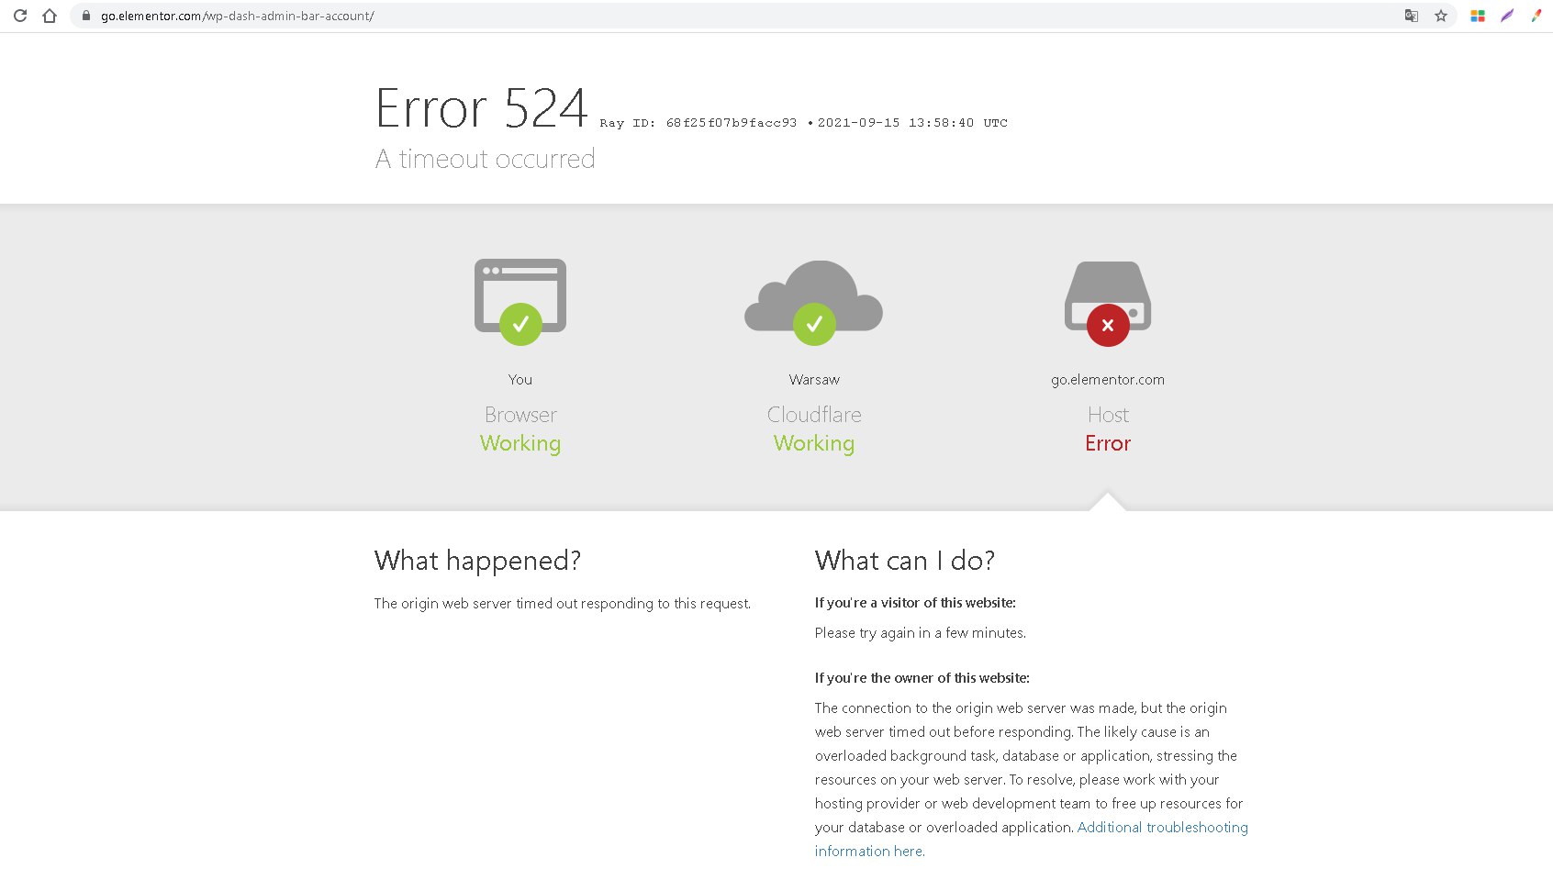The height and width of the screenshot is (891, 1553).
Task: Select the 'You' label under browser icon
Action: 520,380
